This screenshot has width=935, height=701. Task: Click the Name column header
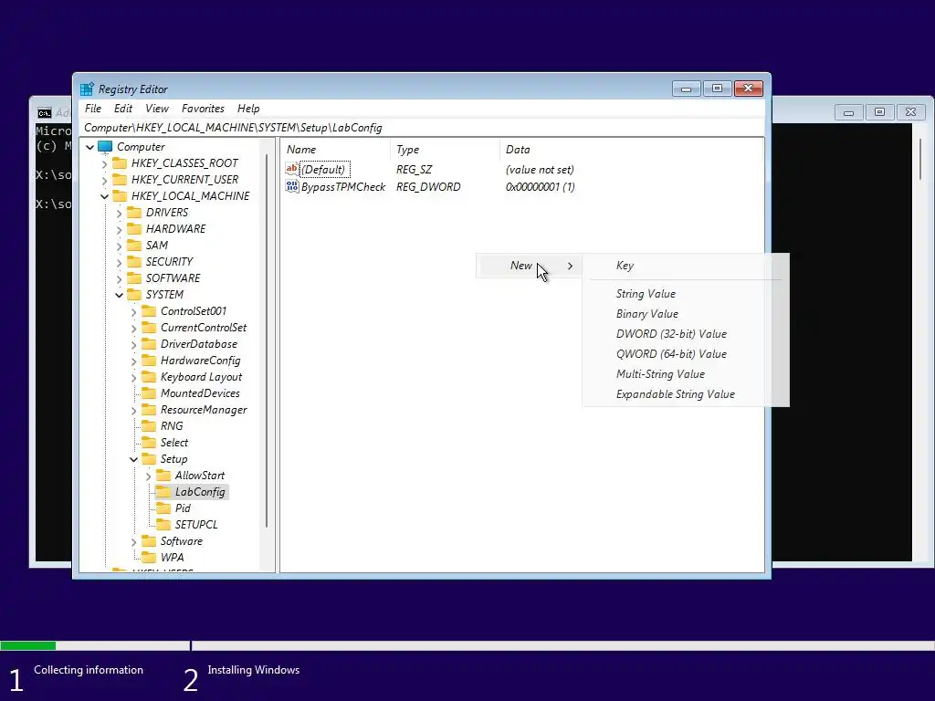[x=336, y=150]
